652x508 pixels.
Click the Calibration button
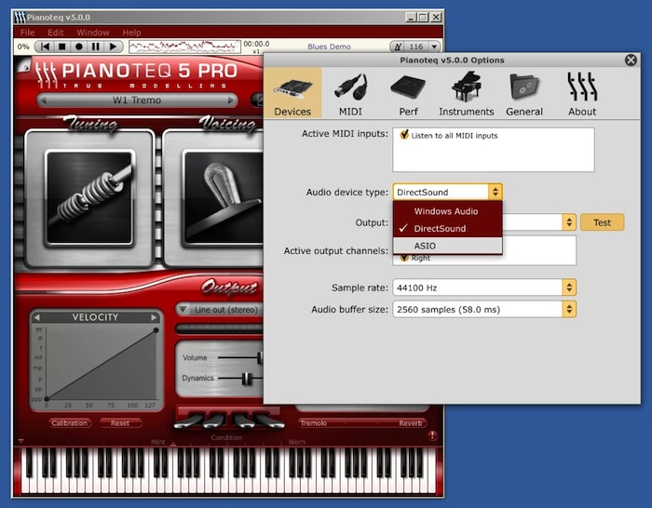pos(70,422)
